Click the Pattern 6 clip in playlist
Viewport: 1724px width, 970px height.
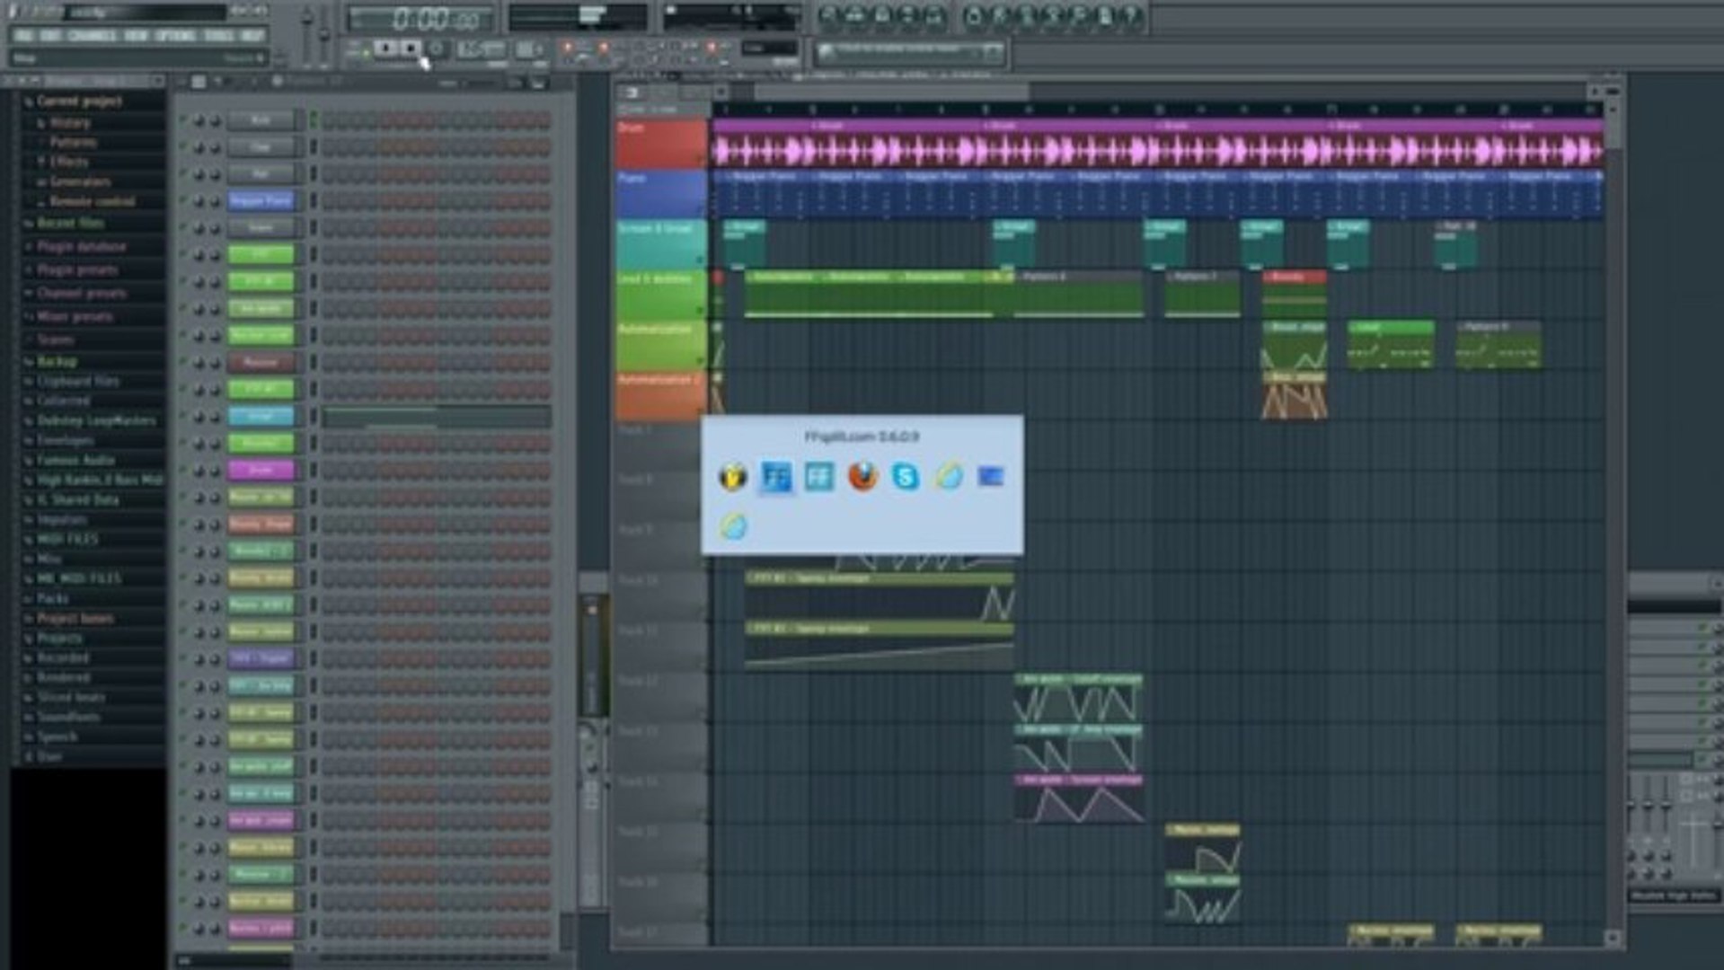(1080, 294)
